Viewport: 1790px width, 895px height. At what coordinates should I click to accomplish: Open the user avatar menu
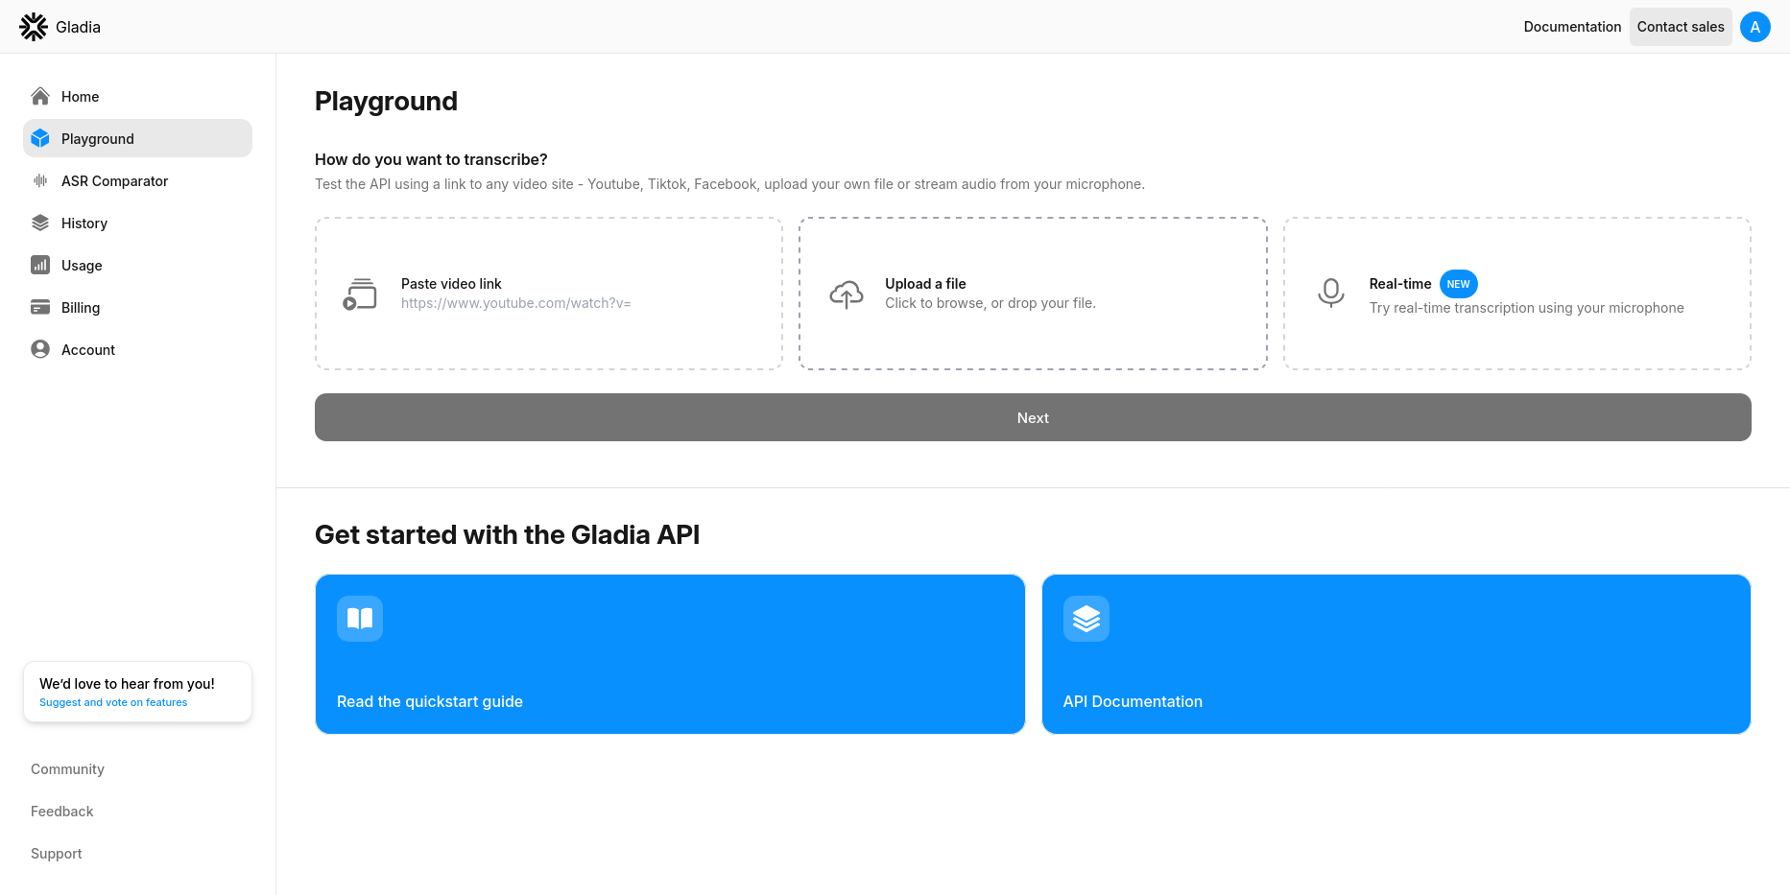point(1754,27)
